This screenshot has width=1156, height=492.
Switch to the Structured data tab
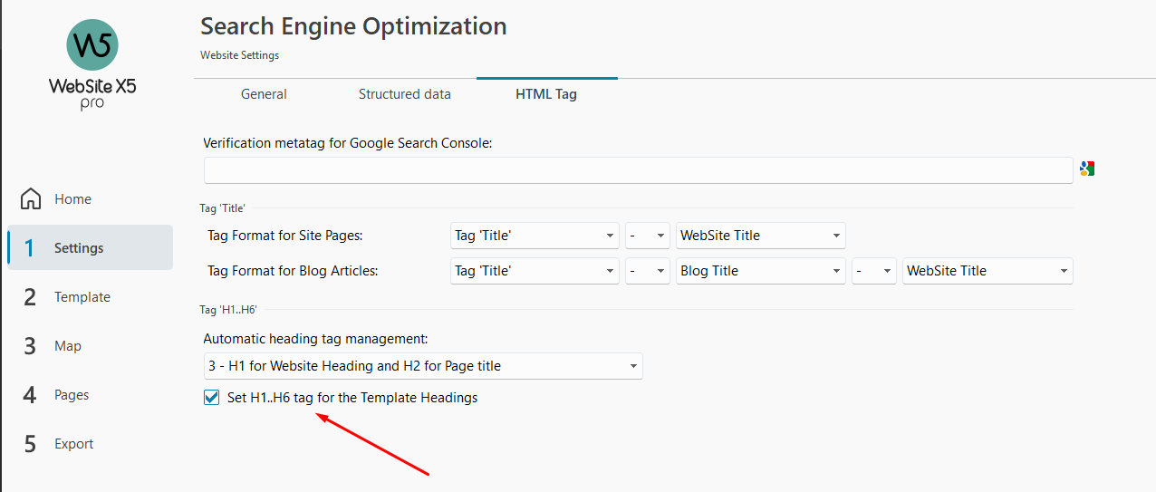(405, 94)
